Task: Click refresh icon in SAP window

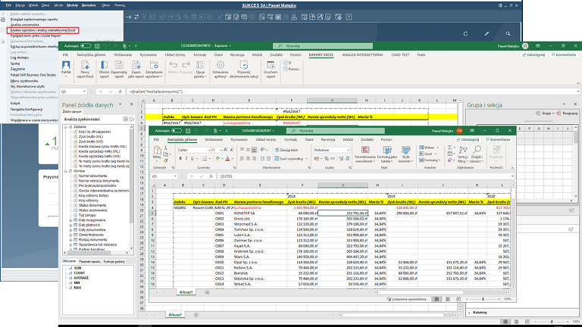Action: point(465,34)
